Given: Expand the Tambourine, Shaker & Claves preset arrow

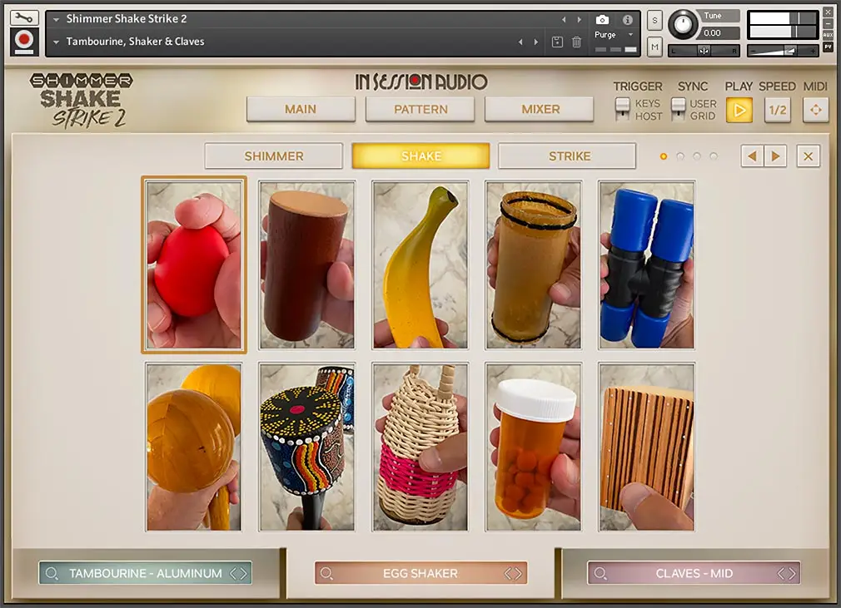Looking at the screenshot, I should 56,42.
